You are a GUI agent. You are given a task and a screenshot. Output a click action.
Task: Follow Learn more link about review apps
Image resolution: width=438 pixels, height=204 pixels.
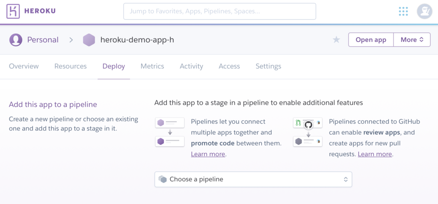pyautogui.click(x=375, y=154)
